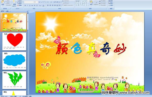This screenshot has width=152, height=97.
Task: Toggle underline text formatting
Action: click(x=30, y=6)
